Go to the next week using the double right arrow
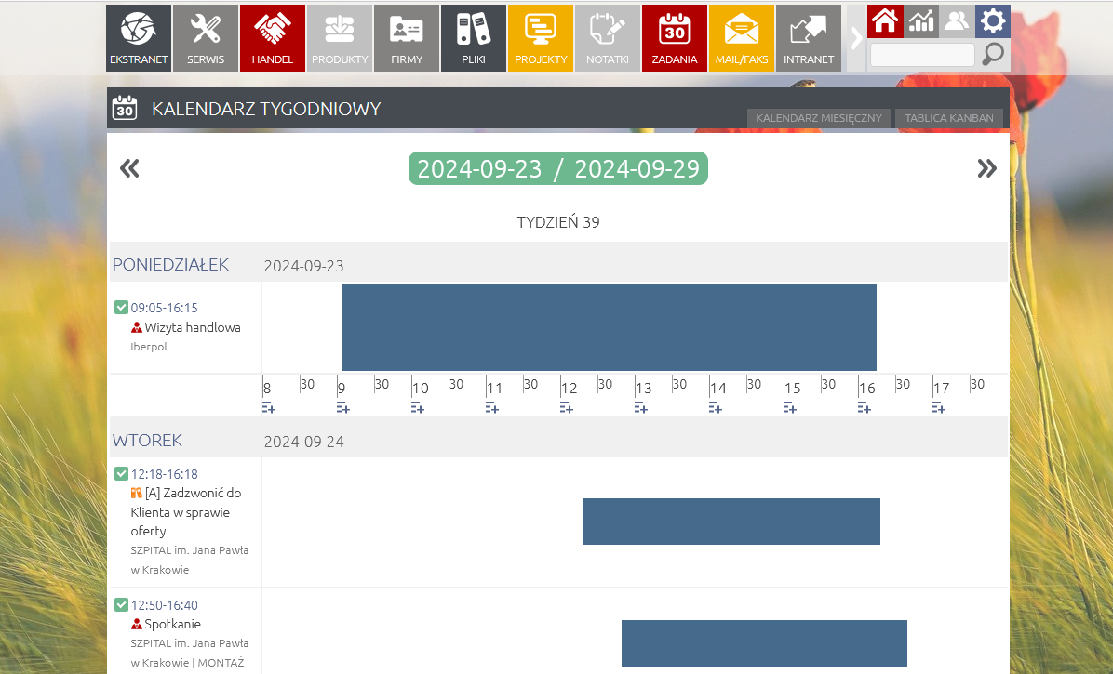1113x674 pixels. pyautogui.click(x=986, y=168)
